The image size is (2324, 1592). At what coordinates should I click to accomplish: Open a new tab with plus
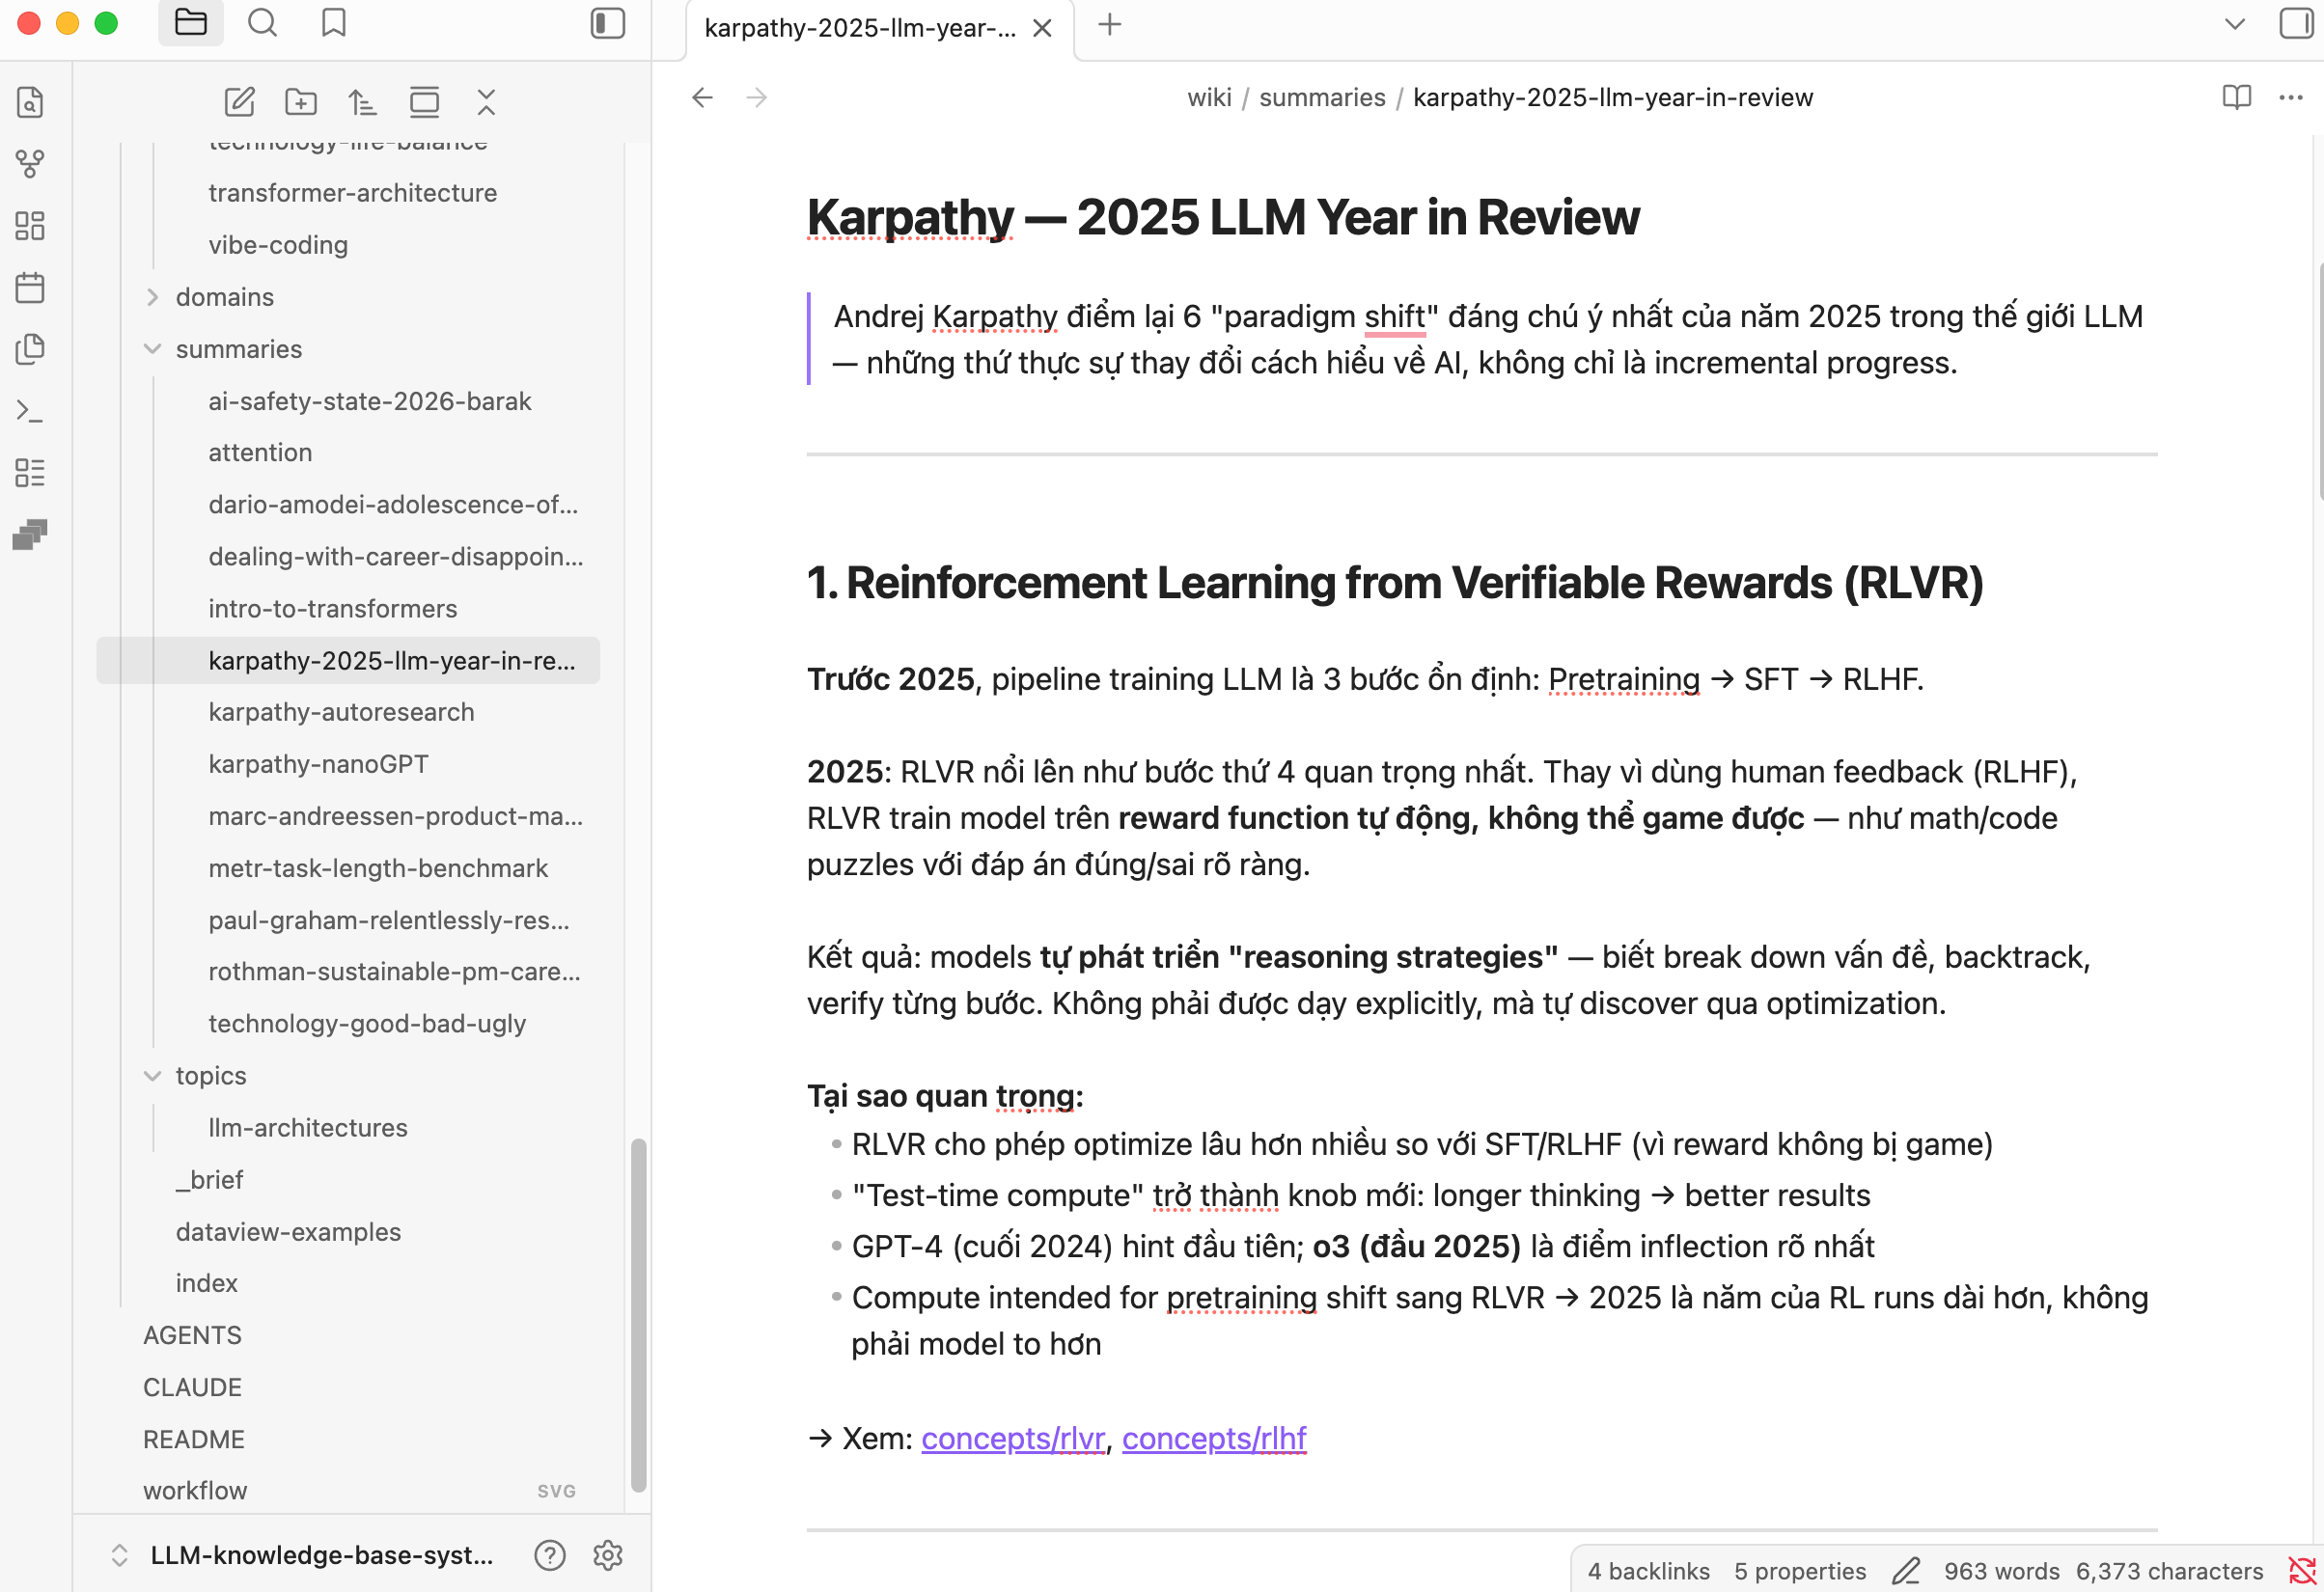click(x=1109, y=25)
